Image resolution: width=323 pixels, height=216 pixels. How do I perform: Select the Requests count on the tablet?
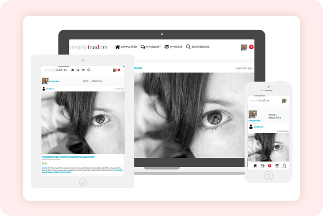pos(97,81)
